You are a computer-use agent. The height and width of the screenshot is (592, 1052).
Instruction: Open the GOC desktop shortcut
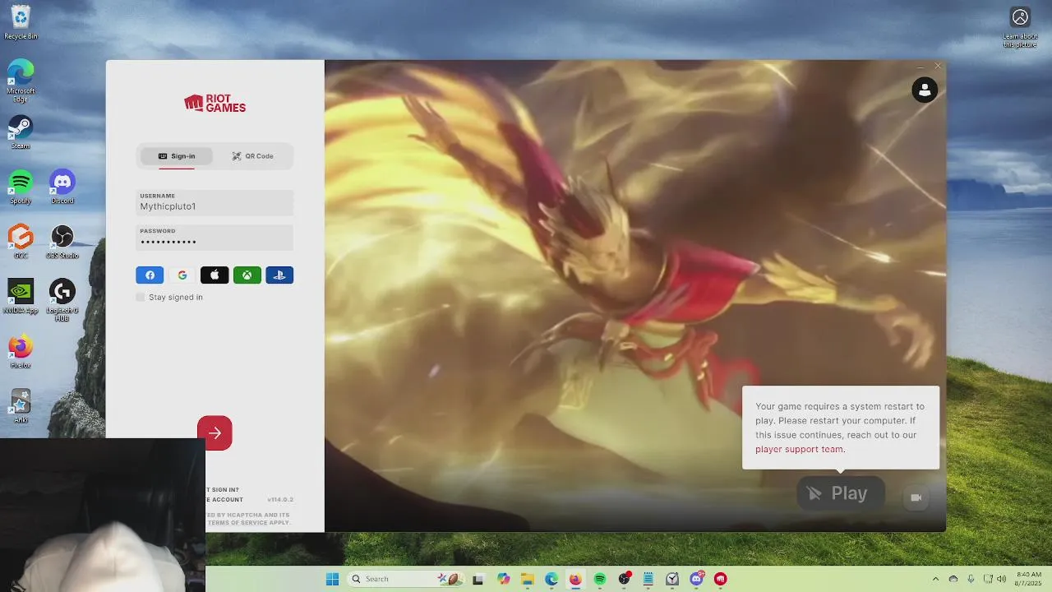21,242
